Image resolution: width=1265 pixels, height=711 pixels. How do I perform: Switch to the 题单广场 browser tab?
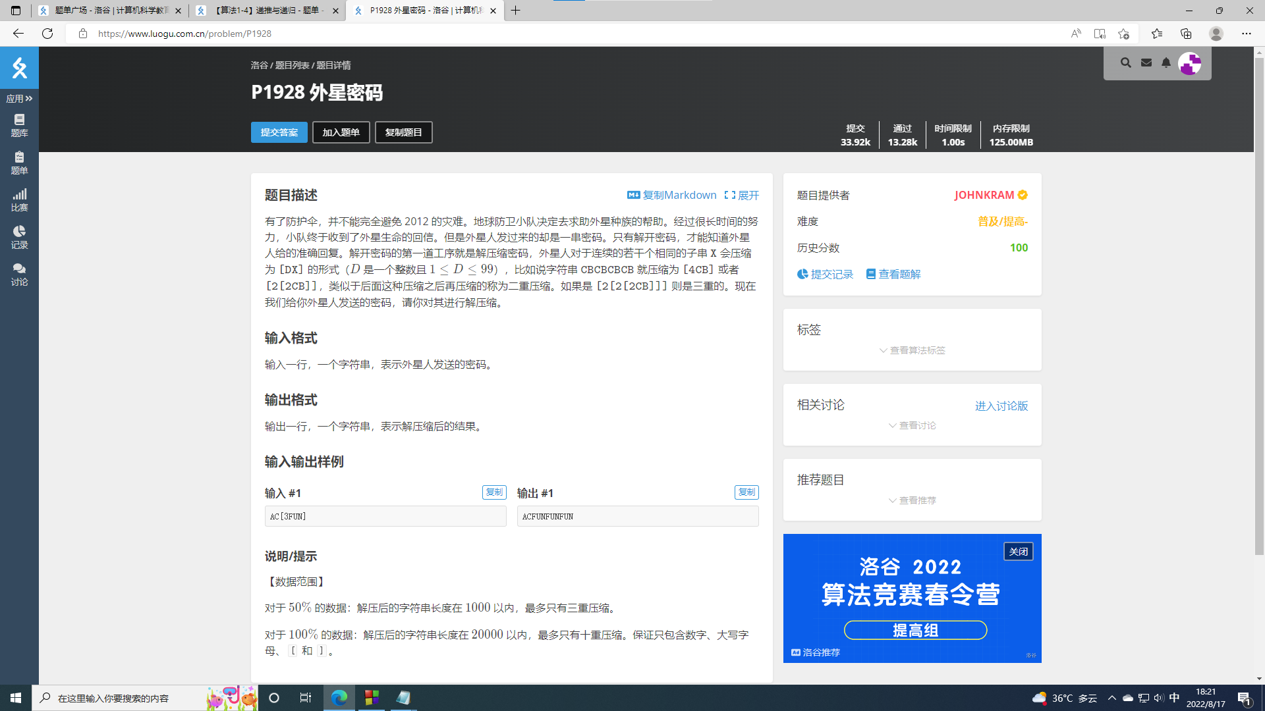(x=111, y=11)
